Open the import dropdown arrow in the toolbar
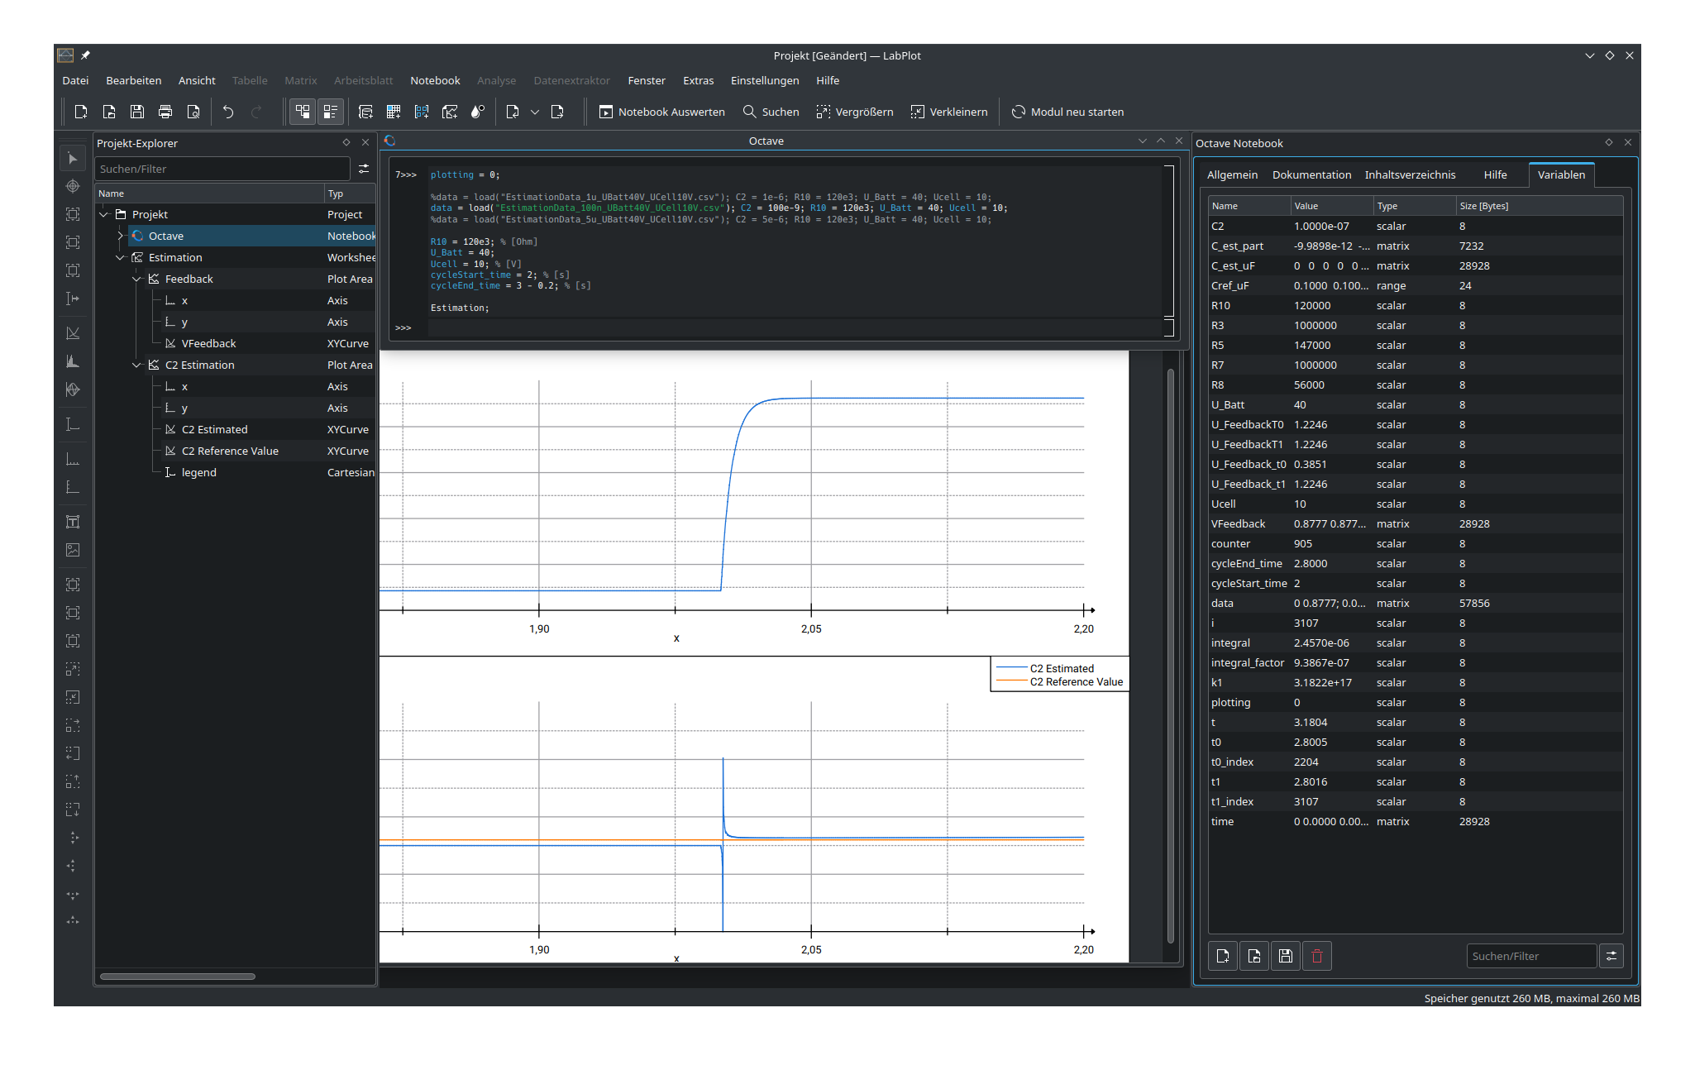The height and width of the screenshot is (1070, 1695). pos(535,112)
